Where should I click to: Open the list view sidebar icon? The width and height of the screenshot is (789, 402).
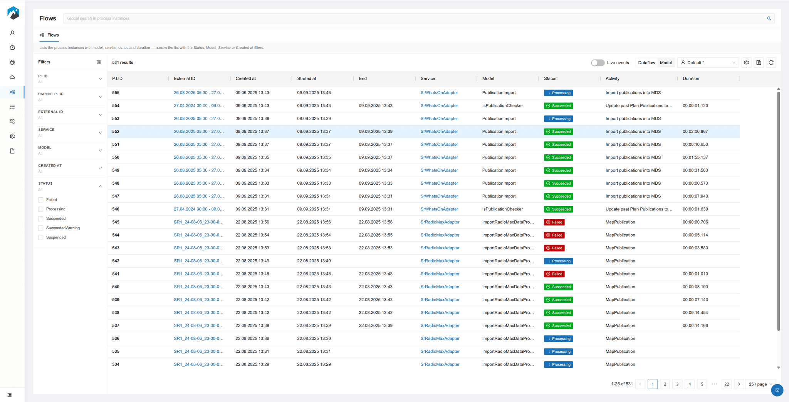tap(12, 107)
